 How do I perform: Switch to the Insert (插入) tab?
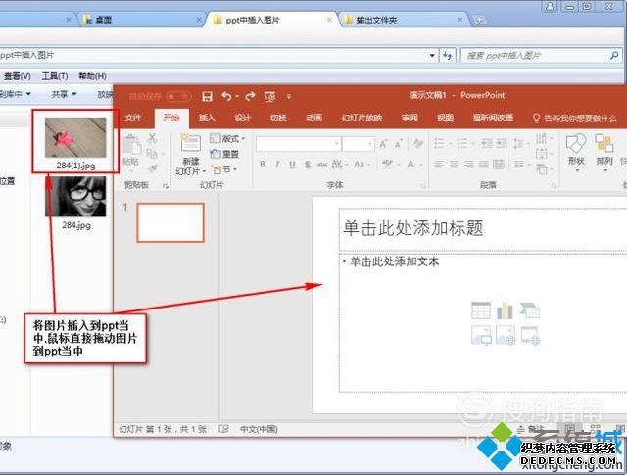(x=207, y=118)
